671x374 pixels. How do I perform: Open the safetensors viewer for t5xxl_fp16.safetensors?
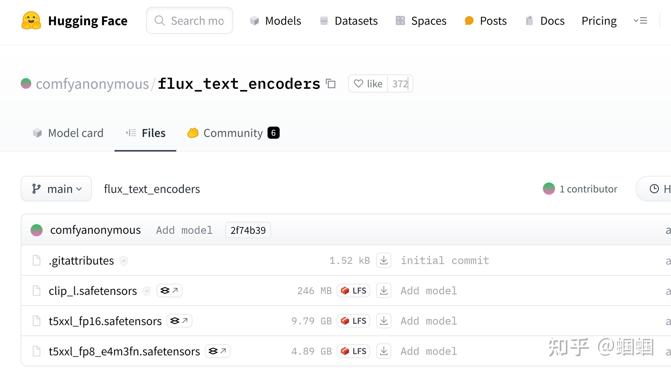click(179, 321)
